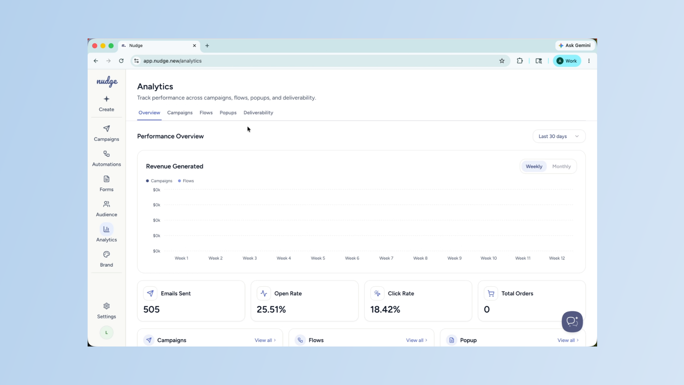Screen dimensions: 684x385
Task: Click Ask Gemini button
Action: (x=575, y=46)
